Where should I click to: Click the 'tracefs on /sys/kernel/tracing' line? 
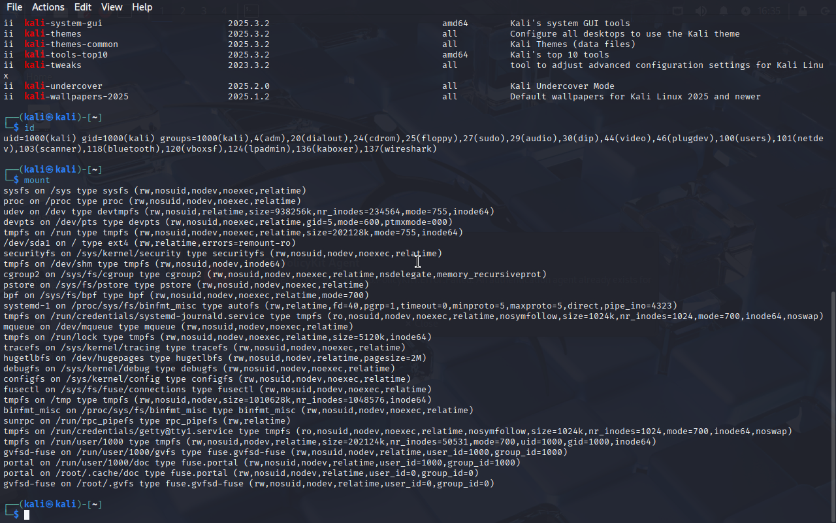click(204, 348)
